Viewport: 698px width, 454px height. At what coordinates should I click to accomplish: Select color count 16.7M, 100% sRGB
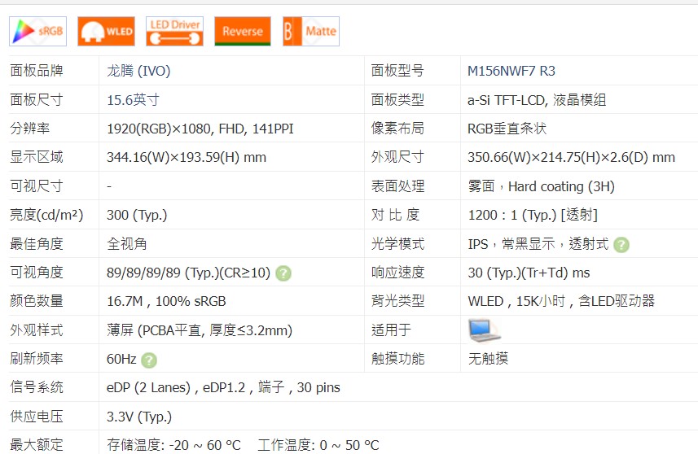(166, 302)
